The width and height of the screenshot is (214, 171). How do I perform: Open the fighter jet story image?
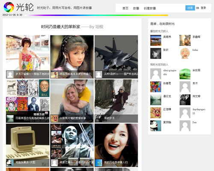tap(116, 53)
